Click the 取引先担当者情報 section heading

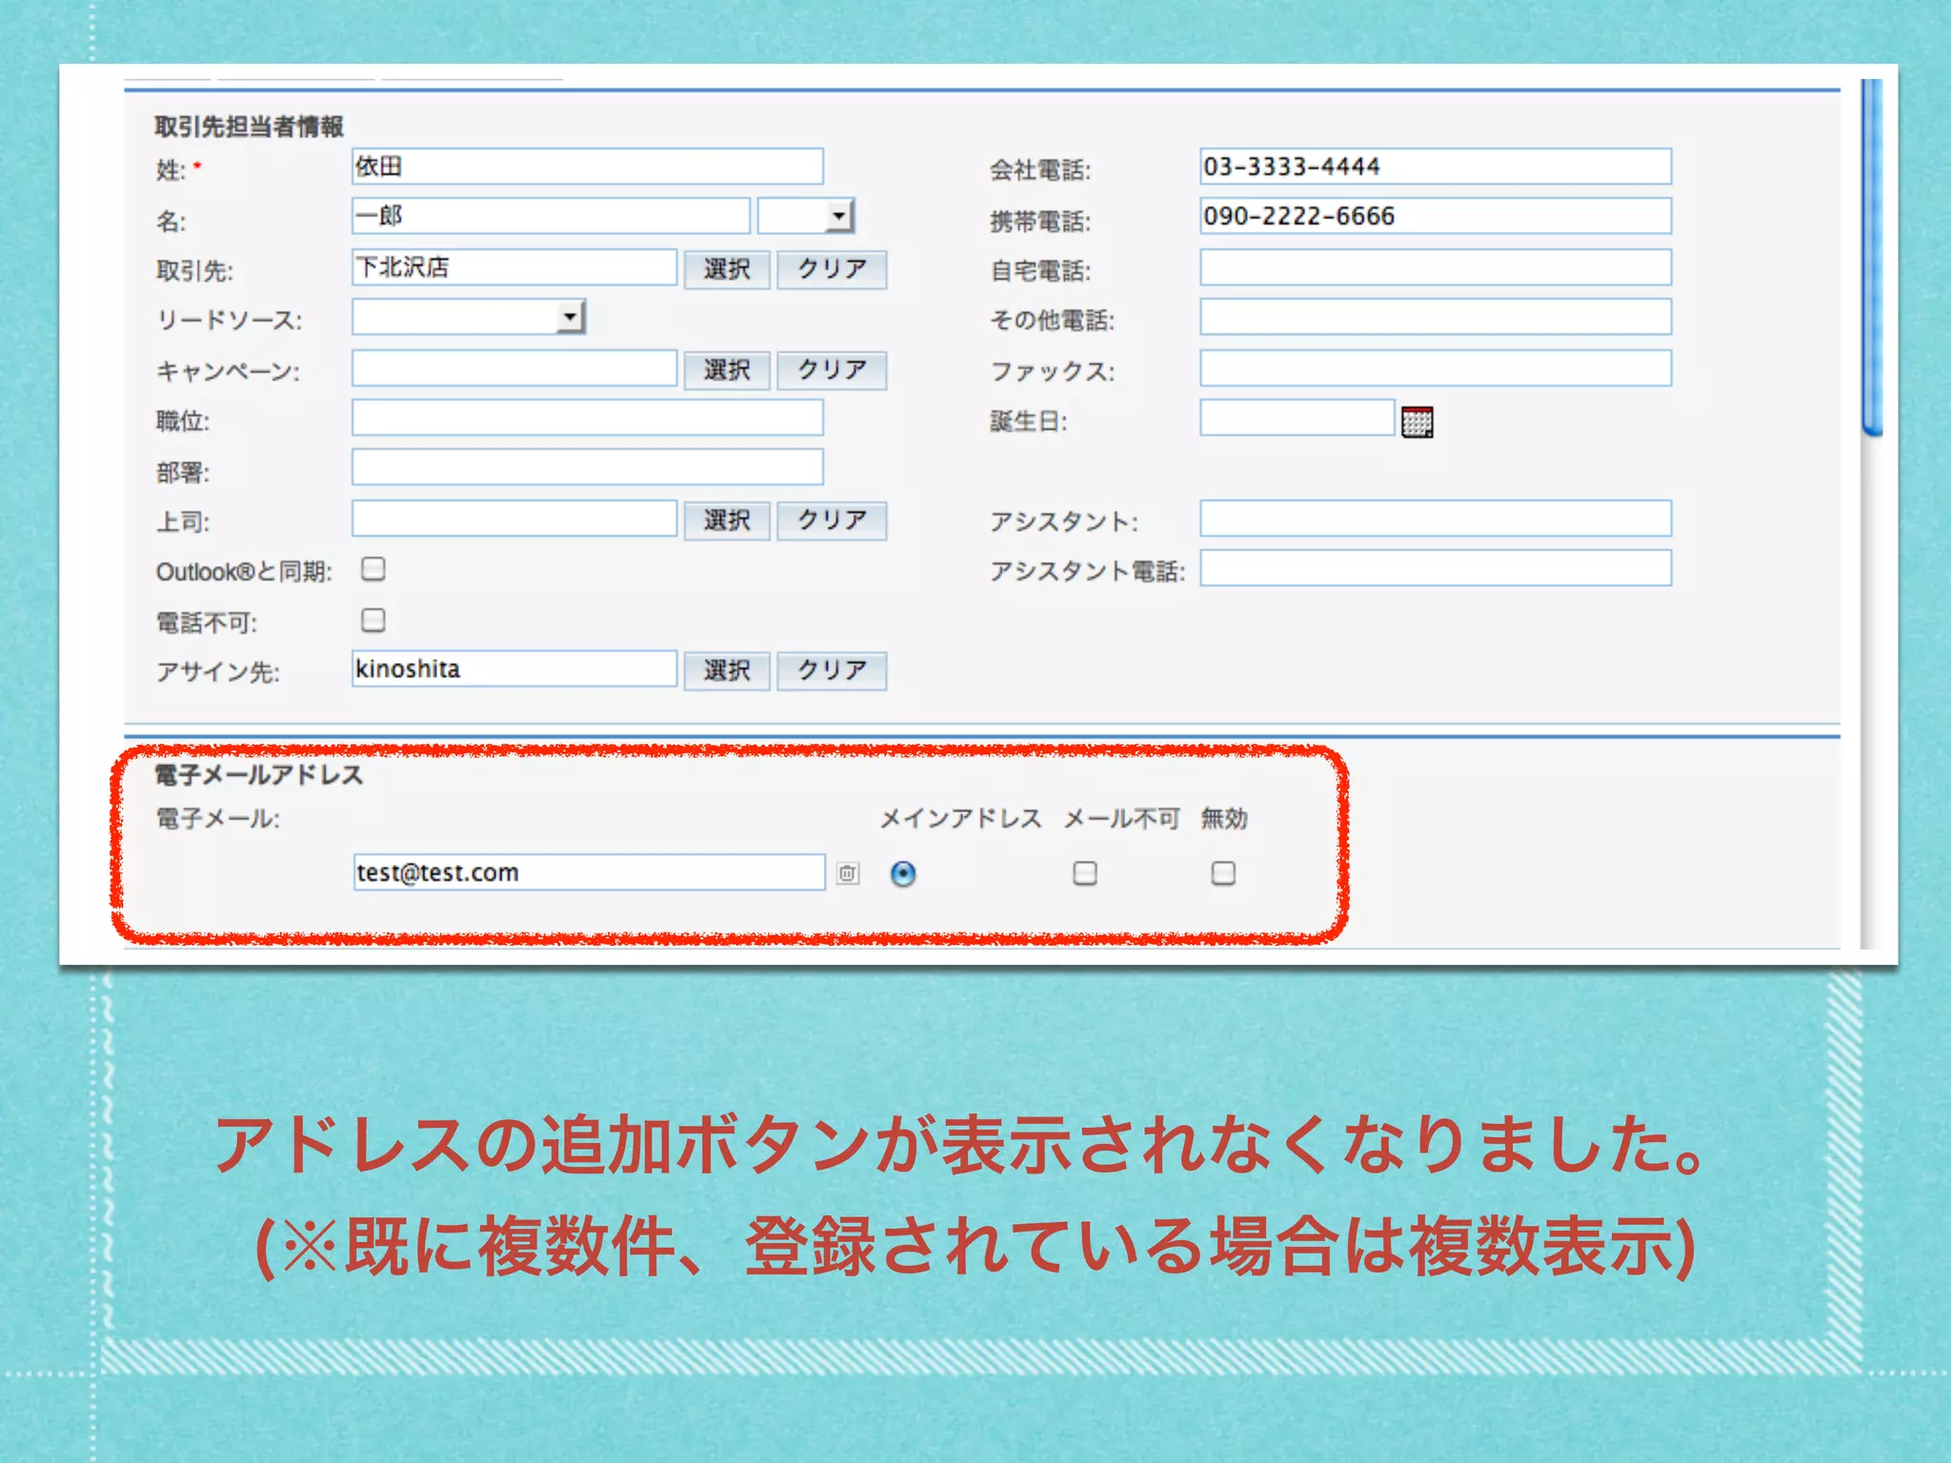click(250, 126)
